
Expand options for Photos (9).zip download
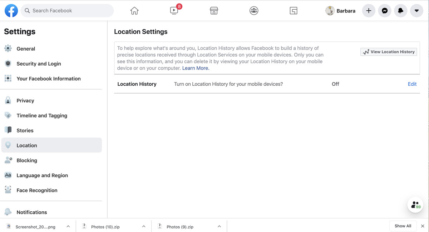219,226
